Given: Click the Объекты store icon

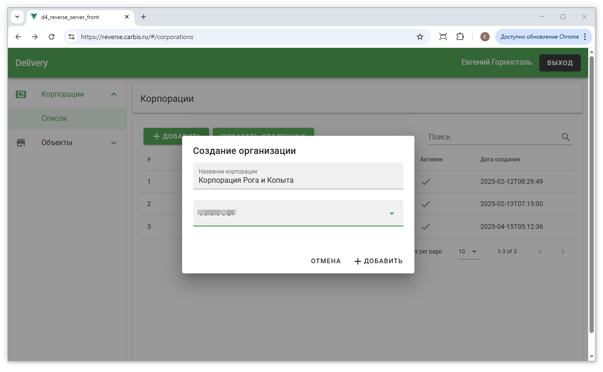Looking at the screenshot, I should point(21,143).
